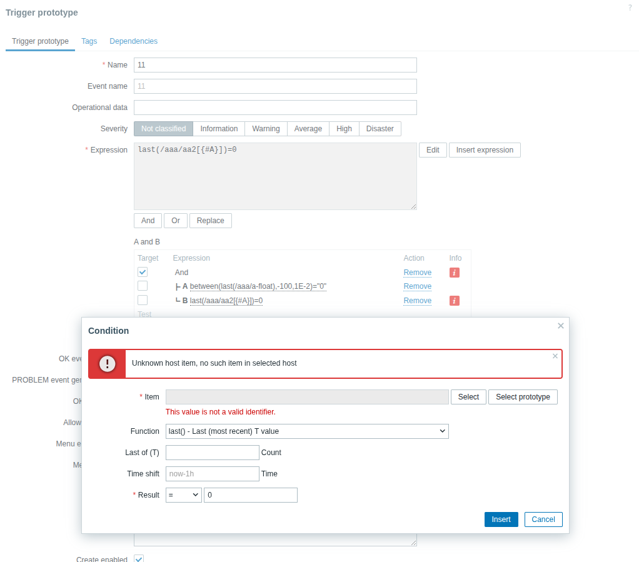This screenshot has width=639, height=562.
Task: Open the Result operator dropdown
Action: [183, 495]
